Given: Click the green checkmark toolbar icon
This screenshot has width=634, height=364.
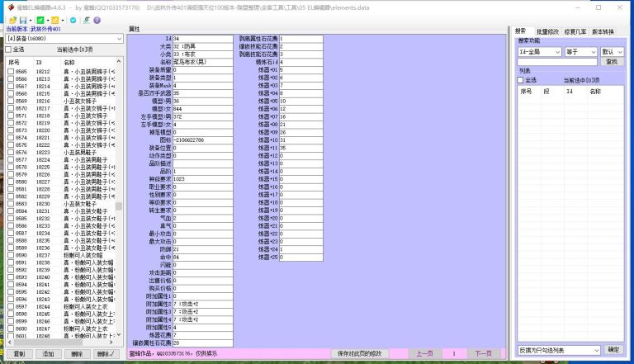Looking at the screenshot, I should coord(40,20).
